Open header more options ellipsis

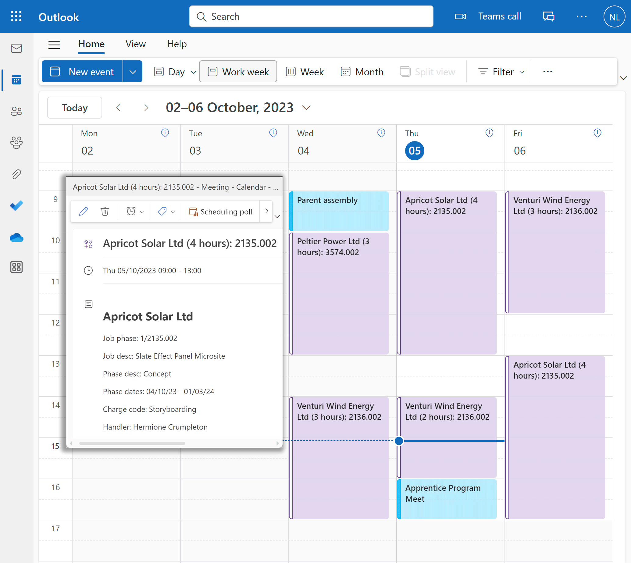click(x=582, y=16)
